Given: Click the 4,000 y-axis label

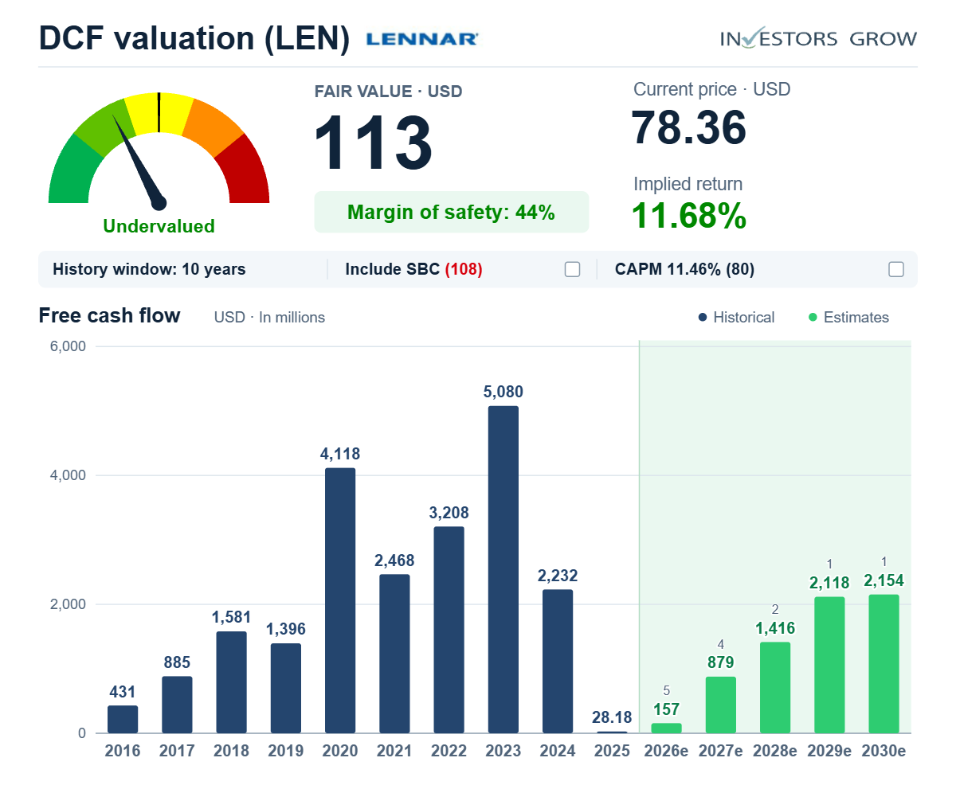Looking at the screenshot, I should [69, 475].
